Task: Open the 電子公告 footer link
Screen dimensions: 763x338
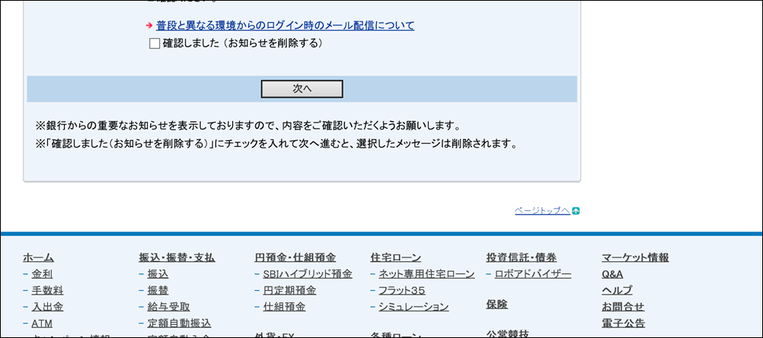Action: pyautogui.click(x=624, y=324)
